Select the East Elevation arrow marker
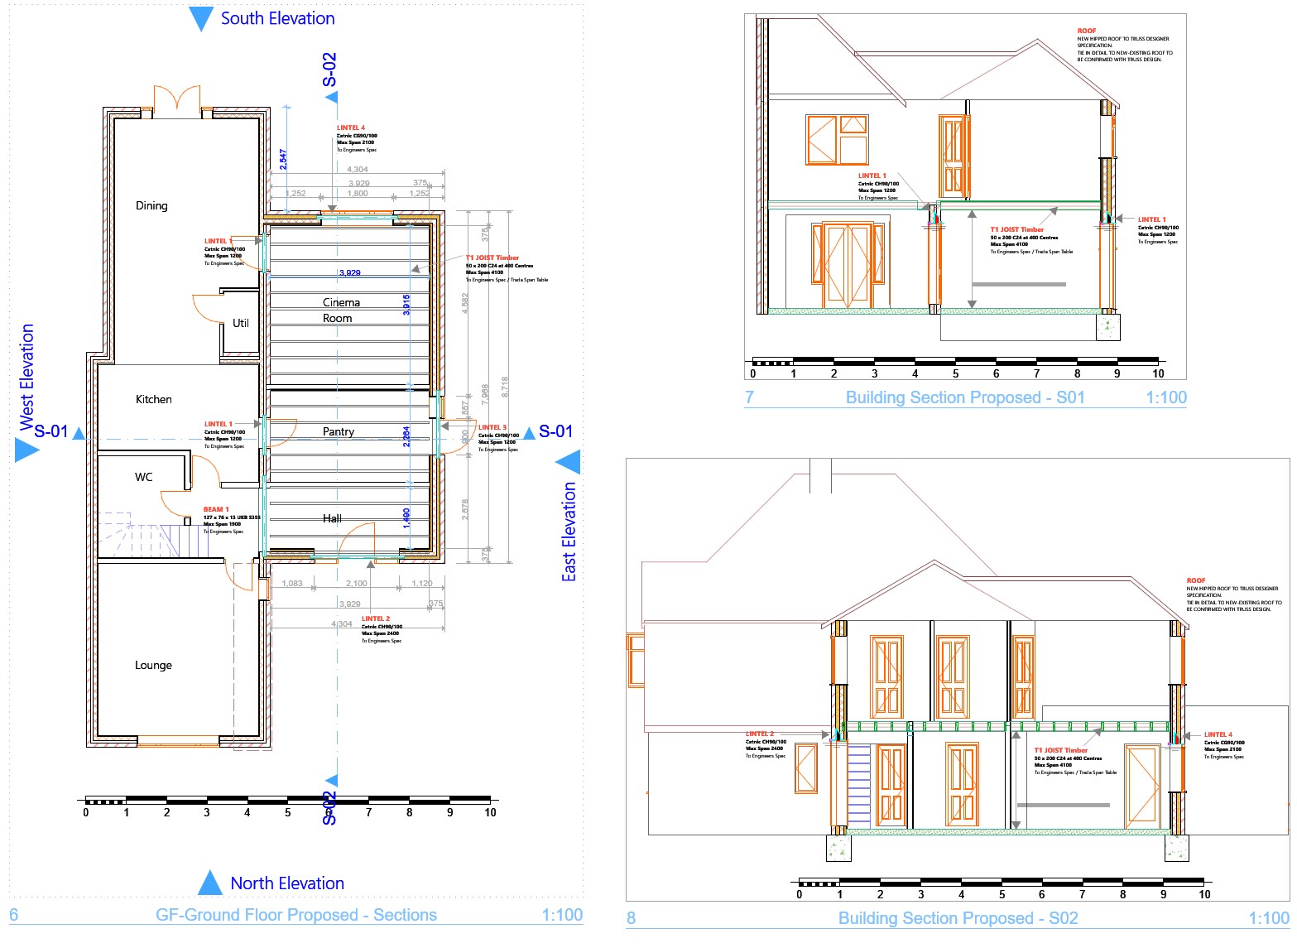 click(568, 462)
